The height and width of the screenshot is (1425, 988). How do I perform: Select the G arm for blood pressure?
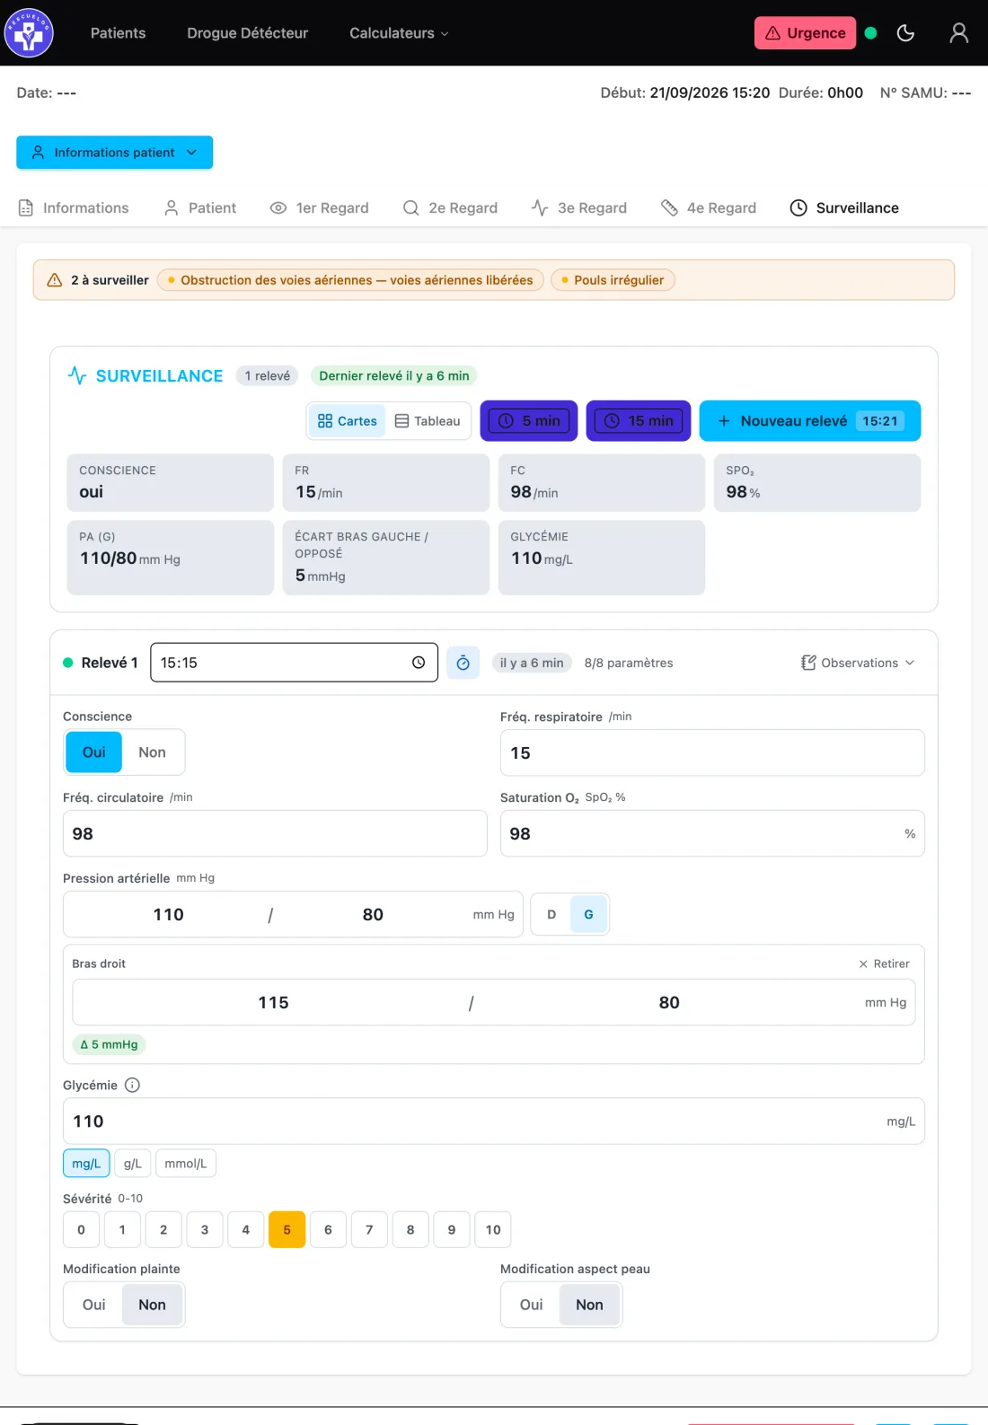coord(589,914)
